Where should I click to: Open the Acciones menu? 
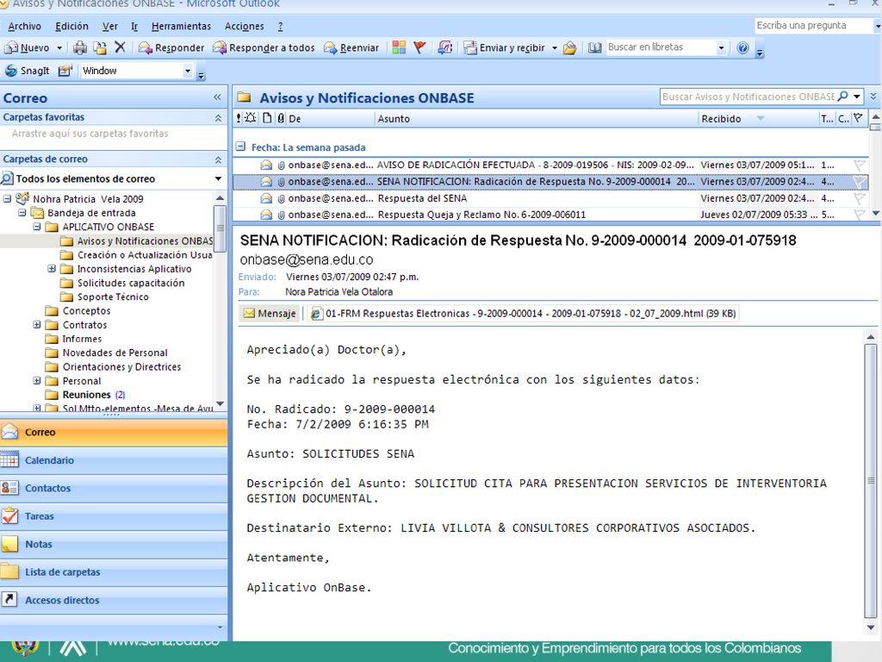click(x=244, y=26)
